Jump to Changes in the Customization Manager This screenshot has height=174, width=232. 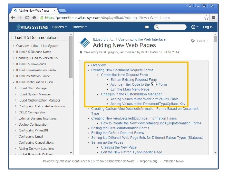(x=131, y=94)
